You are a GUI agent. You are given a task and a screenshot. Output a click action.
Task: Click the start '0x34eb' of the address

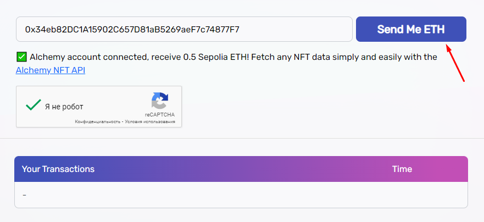(x=38, y=29)
